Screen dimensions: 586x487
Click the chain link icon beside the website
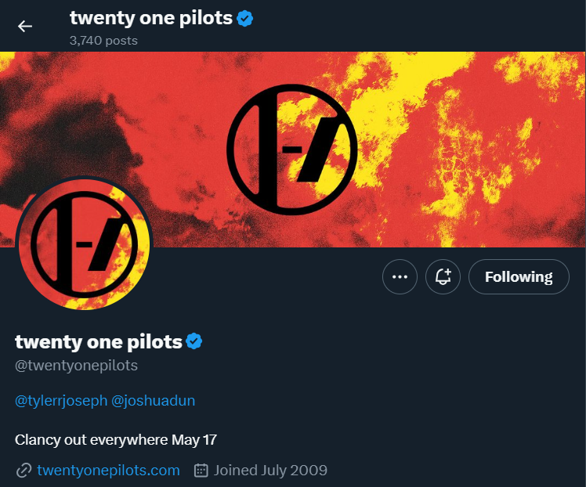24,471
